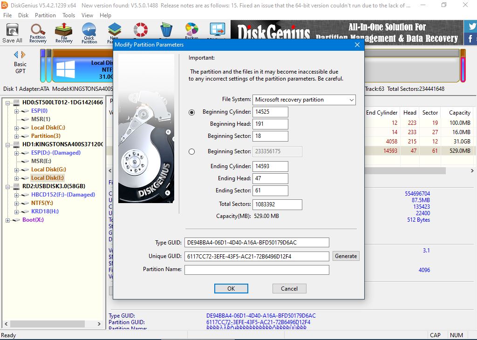
Task: Collapse the HD1:KINGSTON disk tree node
Action: tap(8, 144)
